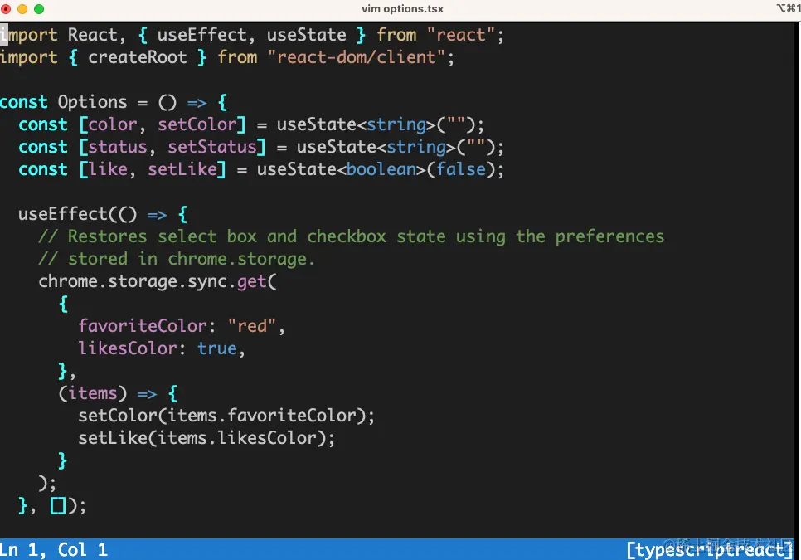The height and width of the screenshot is (560, 801).
Task: Click the comment 'stored in chrome.storage.'
Action: (x=177, y=259)
